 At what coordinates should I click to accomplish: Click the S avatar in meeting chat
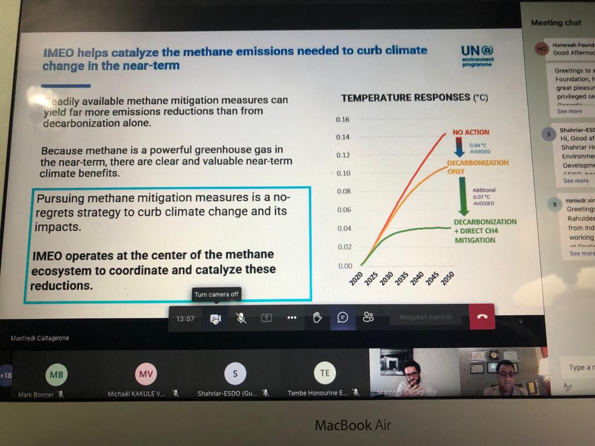(x=549, y=134)
